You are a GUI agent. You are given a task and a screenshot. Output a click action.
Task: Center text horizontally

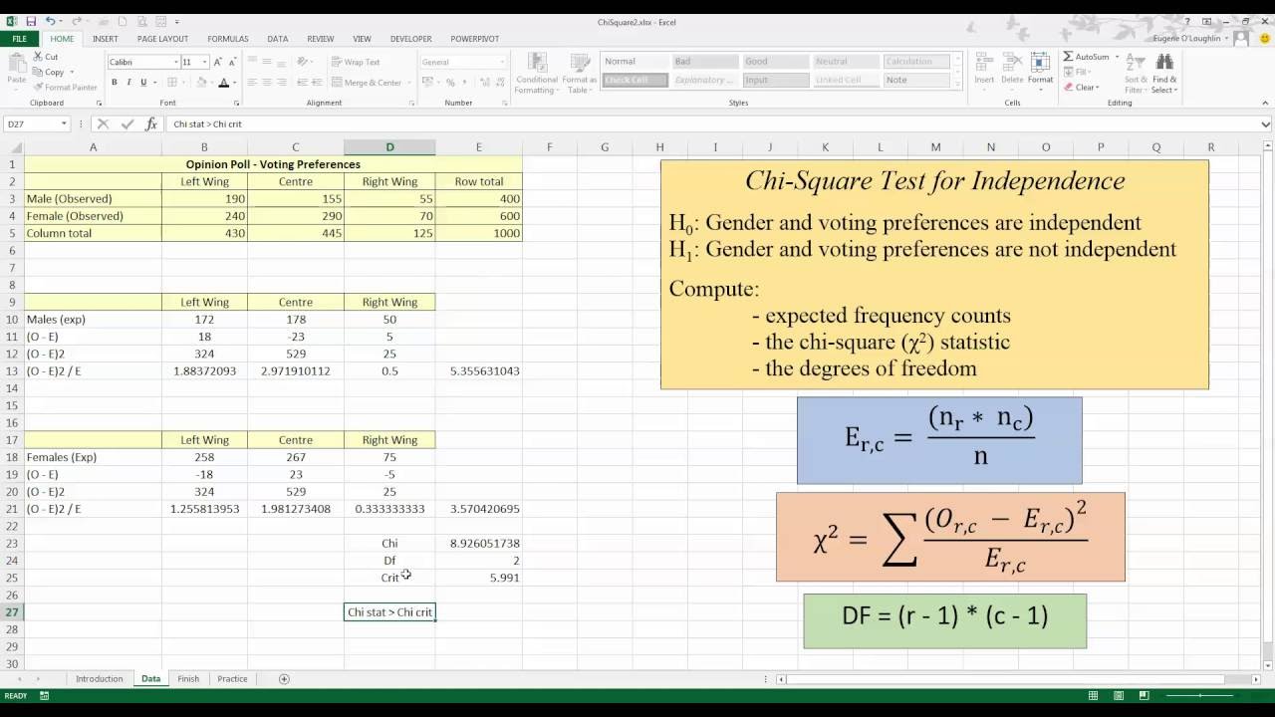pos(267,83)
